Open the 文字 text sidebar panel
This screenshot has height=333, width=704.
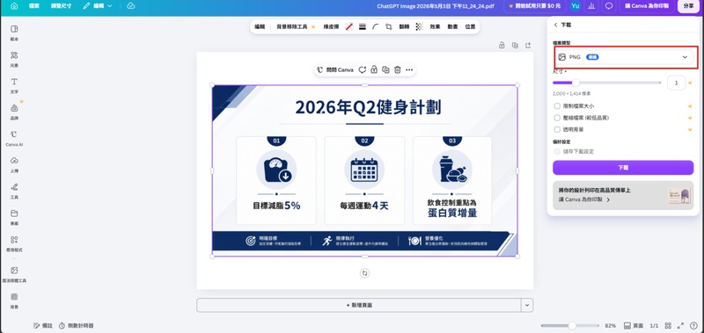click(14, 85)
